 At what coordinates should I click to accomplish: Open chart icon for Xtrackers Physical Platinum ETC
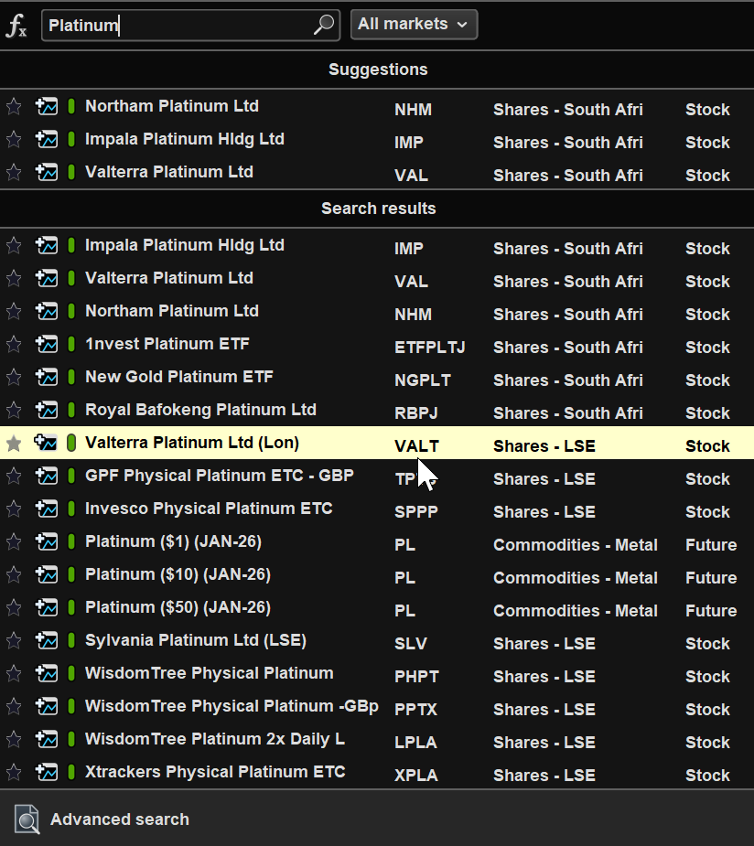pos(47,772)
